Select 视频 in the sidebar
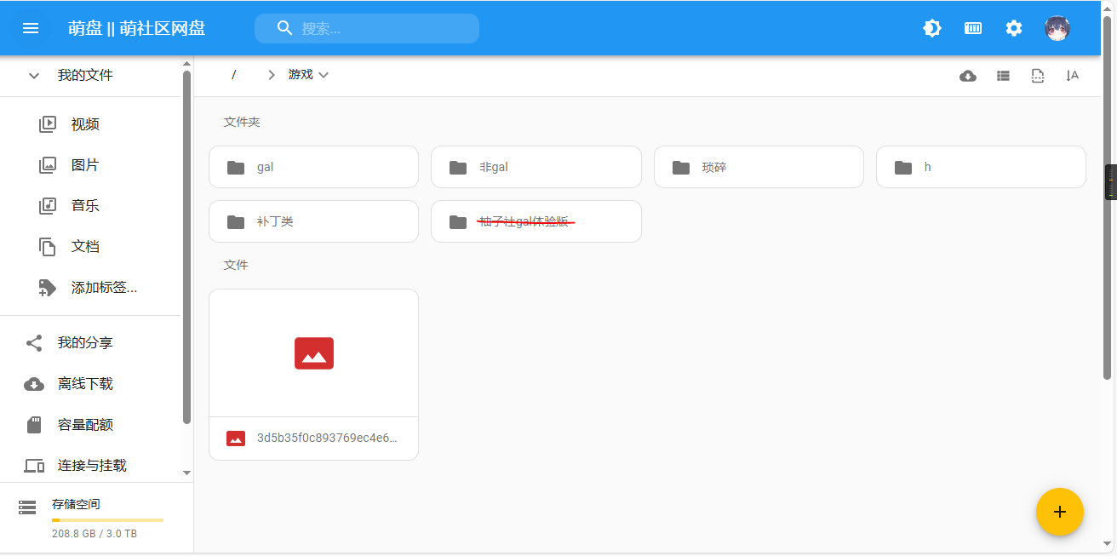Viewport: 1117px width, 556px height. click(x=85, y=124)
